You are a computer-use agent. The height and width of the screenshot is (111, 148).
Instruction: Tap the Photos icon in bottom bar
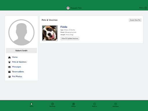coord(73,104)
